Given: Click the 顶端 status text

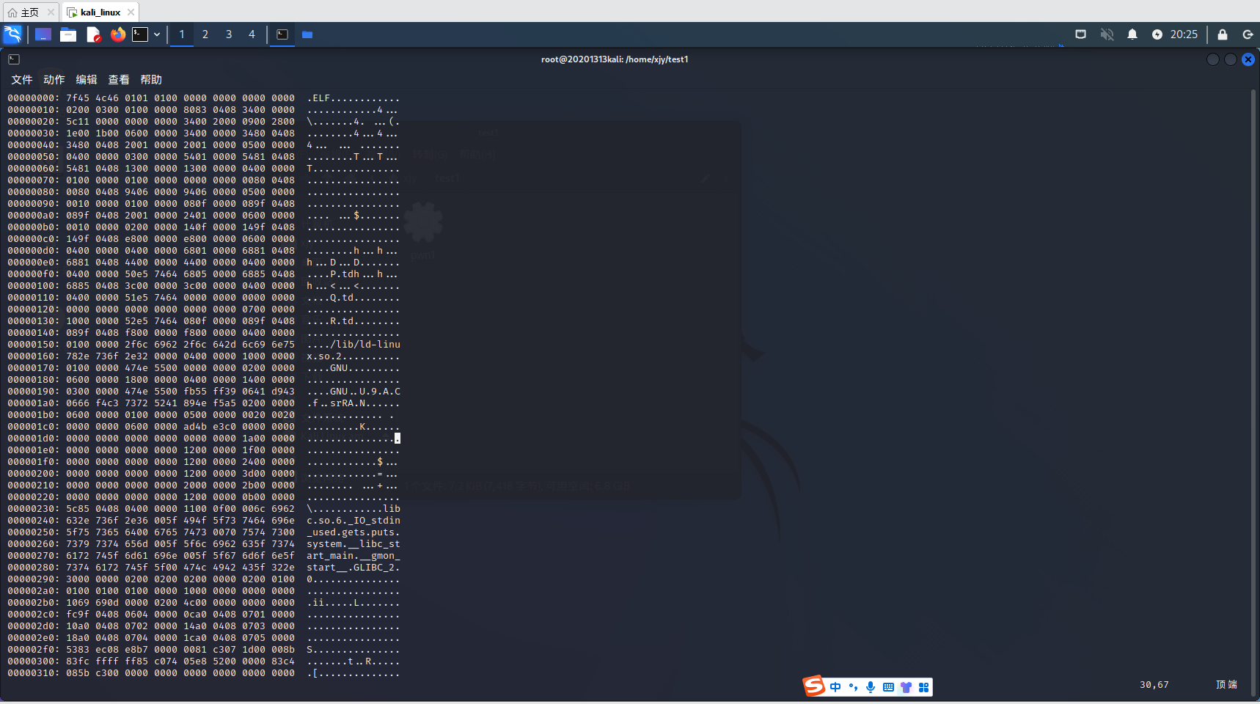Looking at the screenshot, I should pyautogui.click(x=1226, y=684).
